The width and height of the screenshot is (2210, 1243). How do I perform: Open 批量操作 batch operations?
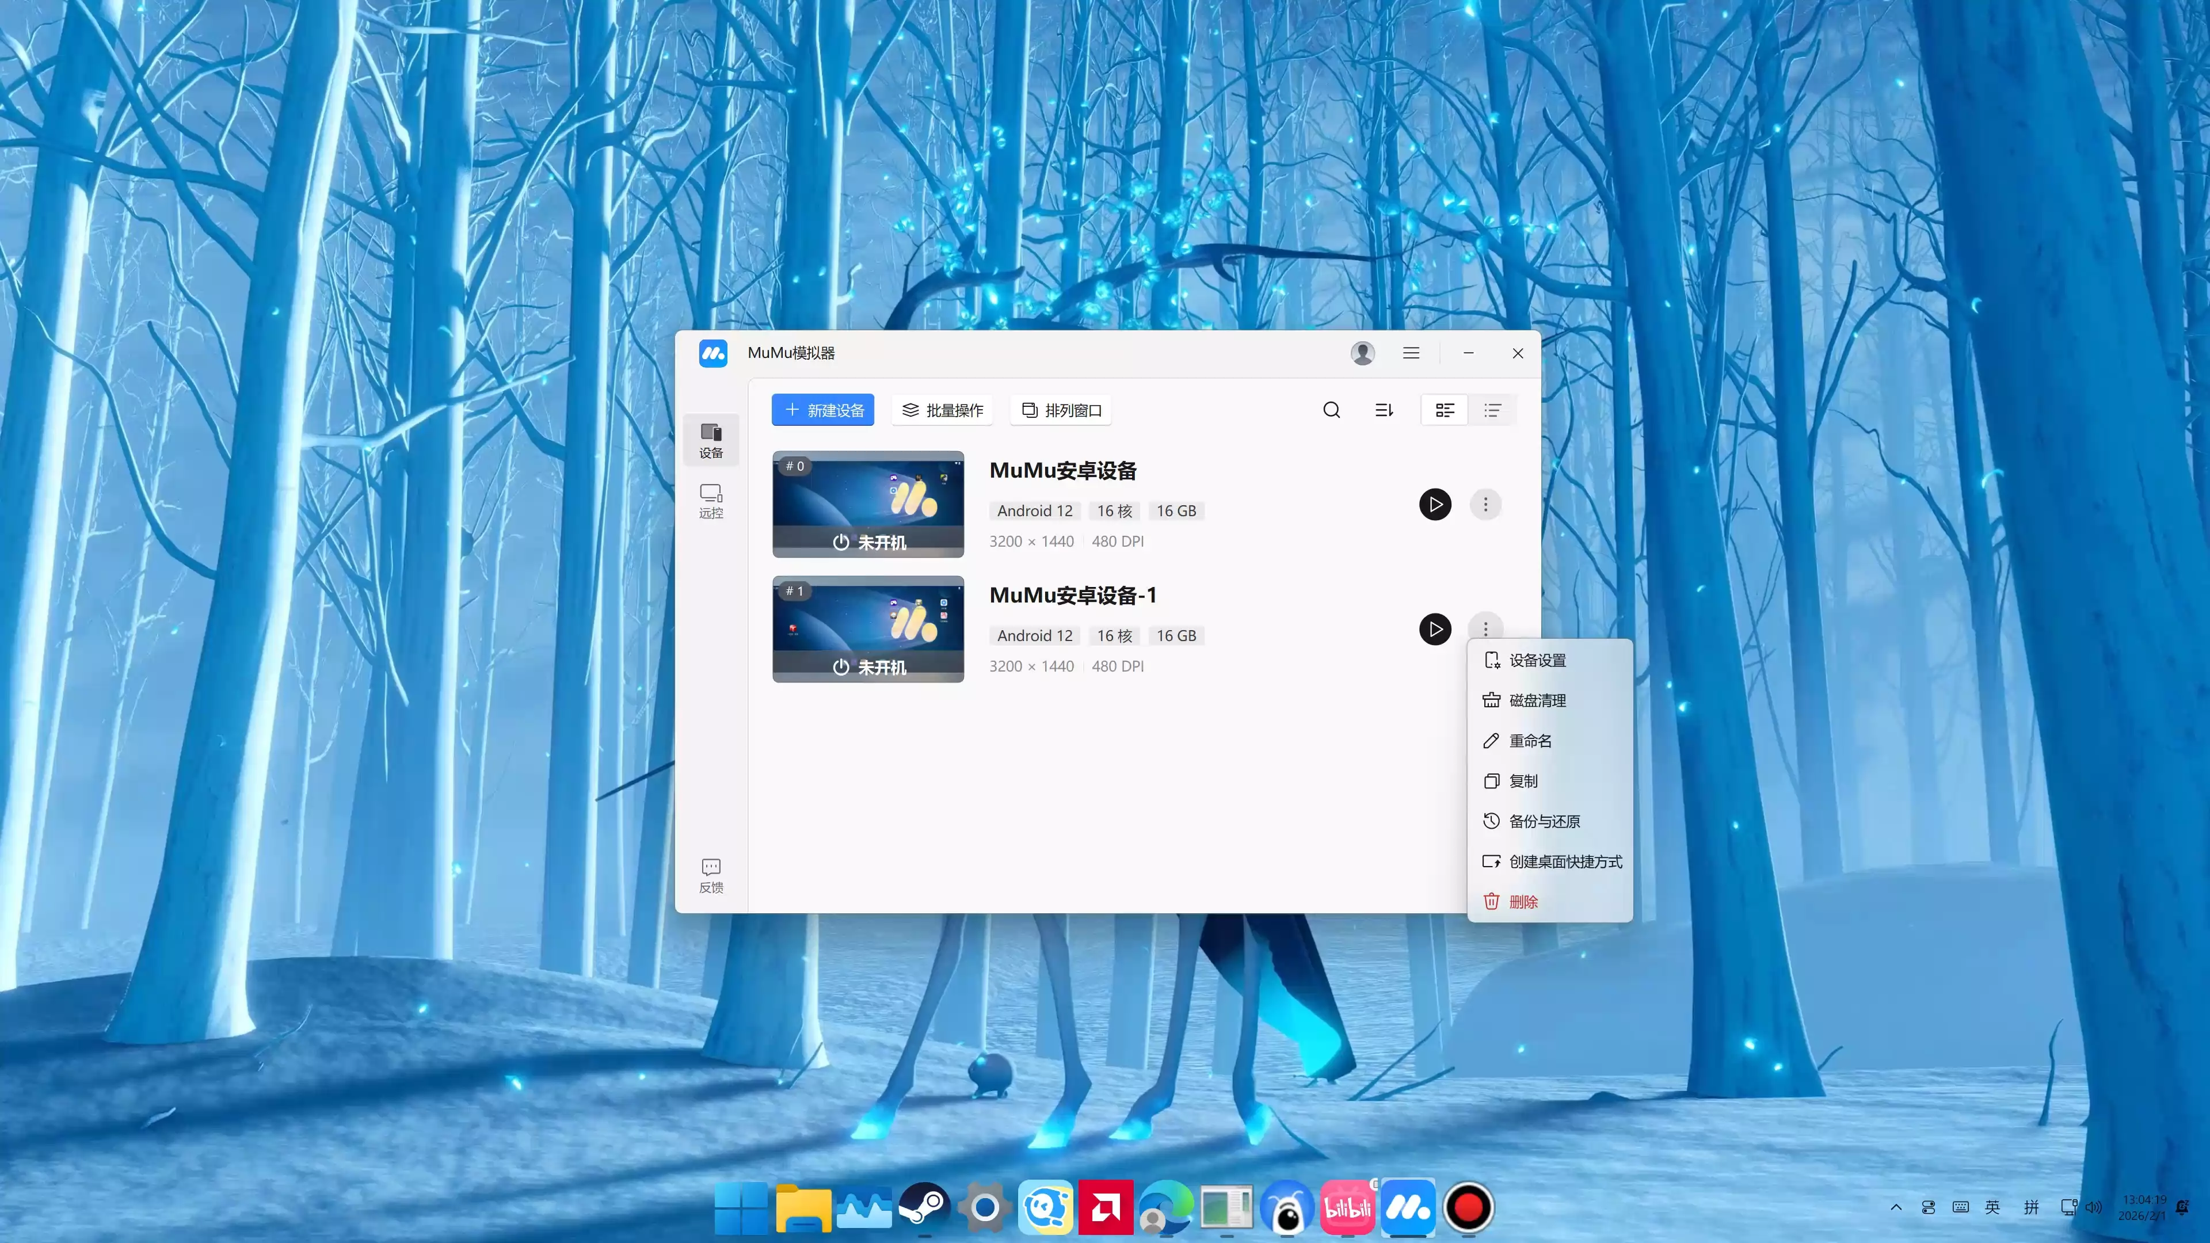coord(943,410)
